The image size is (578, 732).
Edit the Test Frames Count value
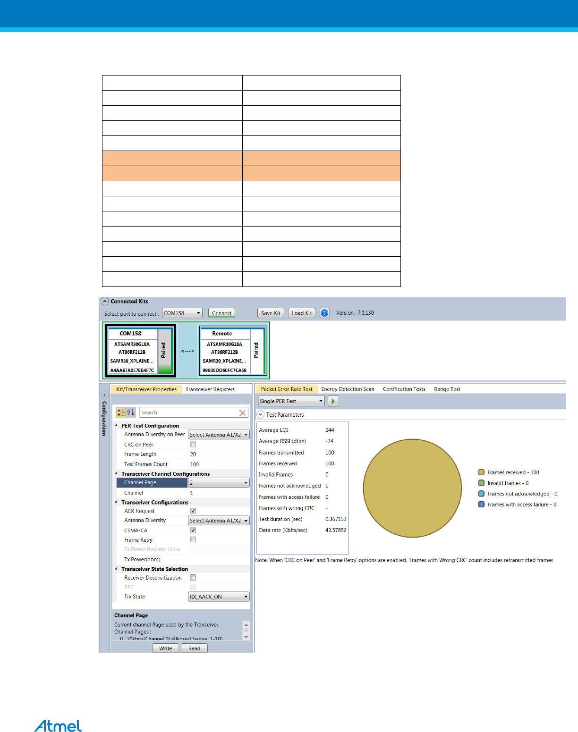pyautogui.click(x=219, y=464)
